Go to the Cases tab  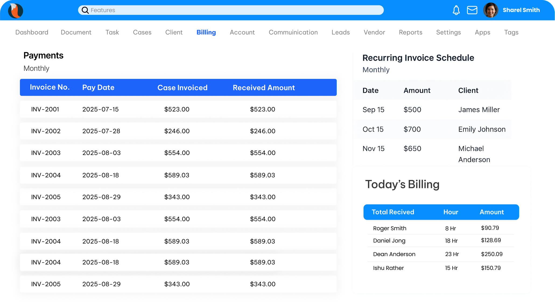pyautogui.click(x=142, y=32)
